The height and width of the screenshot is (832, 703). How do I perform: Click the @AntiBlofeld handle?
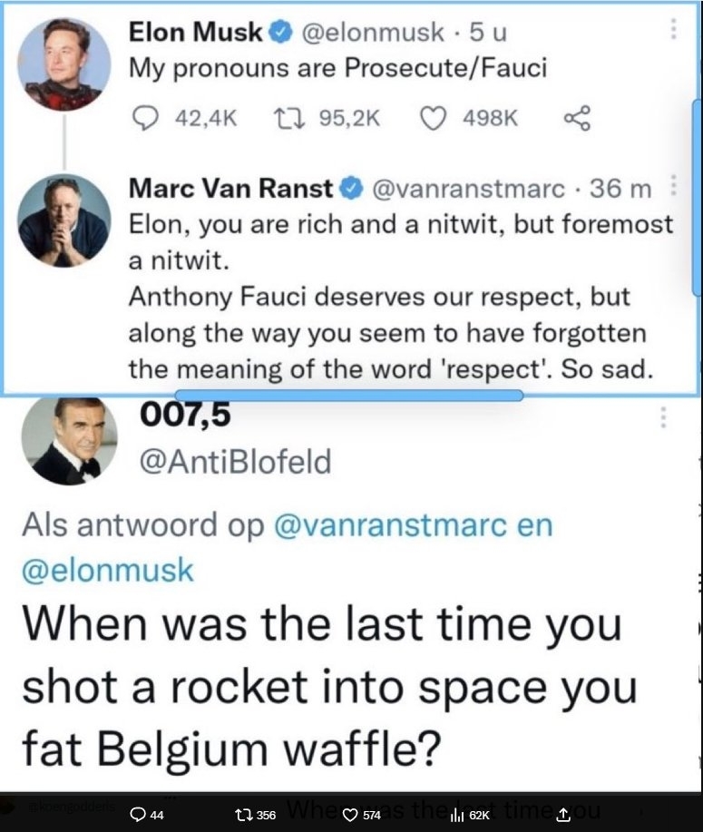[233, 463]
